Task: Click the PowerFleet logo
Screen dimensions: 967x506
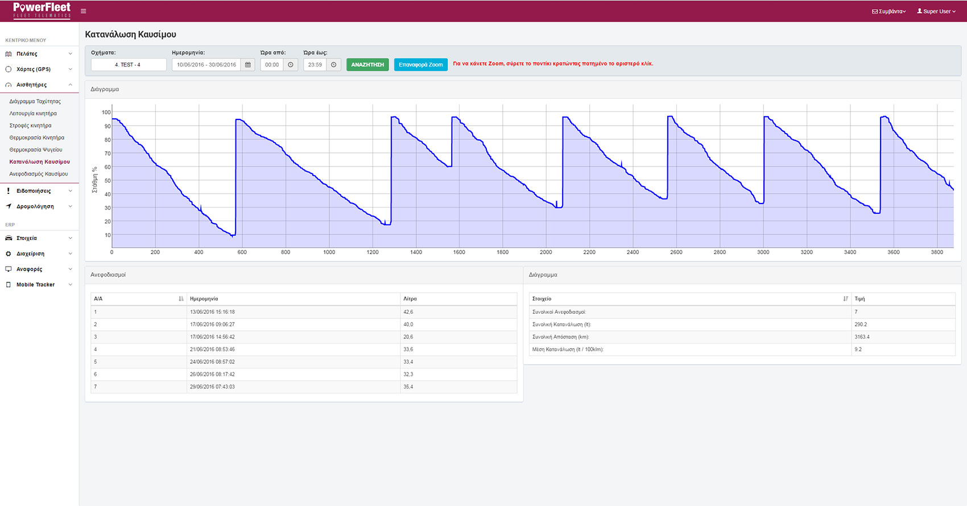Action: [42, 10]
